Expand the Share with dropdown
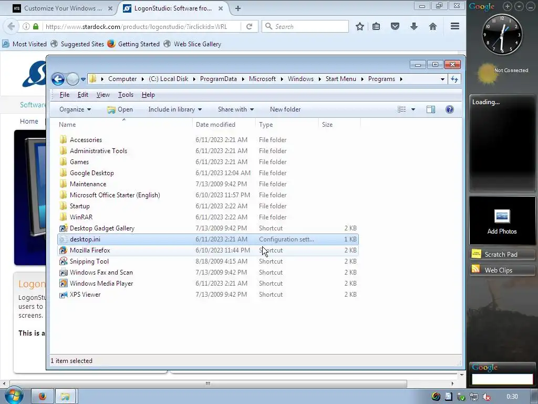 click(x=236, y=109)
